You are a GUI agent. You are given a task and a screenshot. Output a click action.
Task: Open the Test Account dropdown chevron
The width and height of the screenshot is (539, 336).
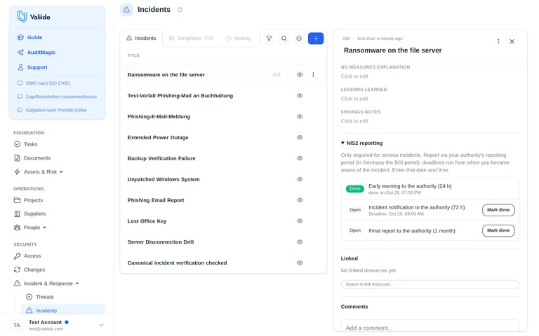pyautogui.click(x=101, y=325)
